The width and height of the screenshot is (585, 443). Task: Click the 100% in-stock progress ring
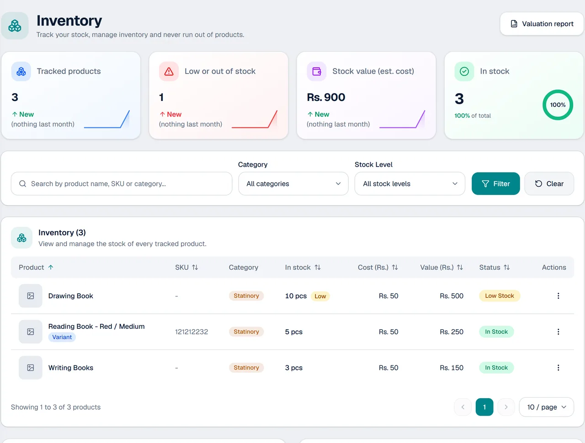pos(558,105)
